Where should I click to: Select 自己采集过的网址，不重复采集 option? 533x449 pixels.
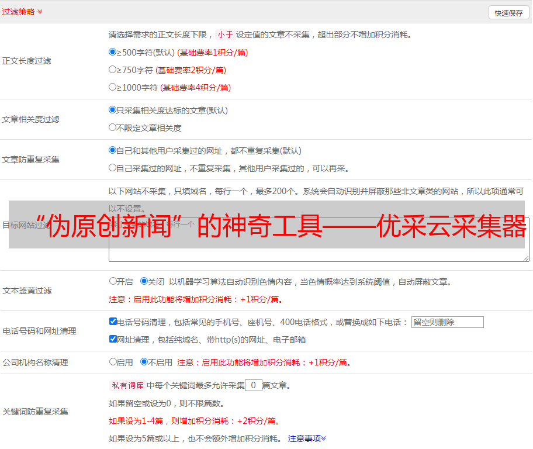pyautogui.click(x=112, y=168)
